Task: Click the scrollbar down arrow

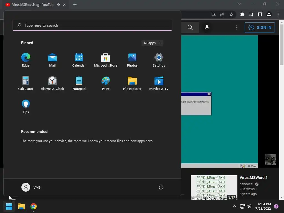Action: [282, 197]
